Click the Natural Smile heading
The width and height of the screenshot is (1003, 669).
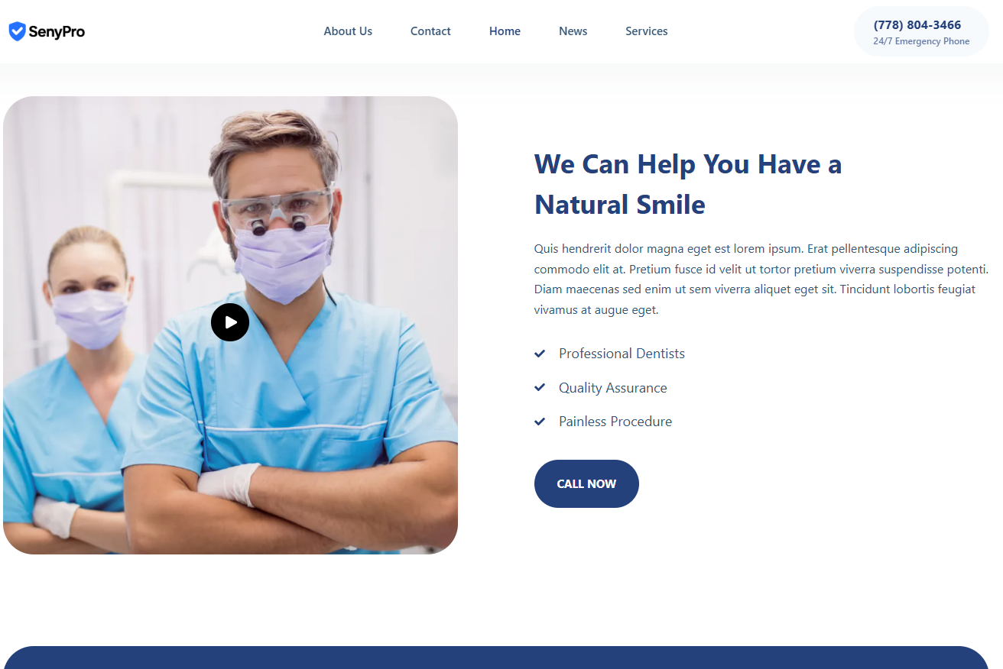click(x=688, y=184)
